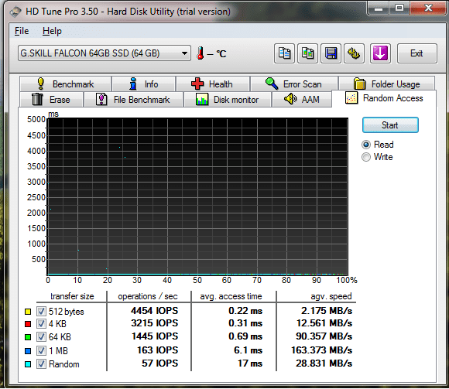The image size is (449, 389).
Task: Click the '163 IOPS' value
Action: coord(157,350)
